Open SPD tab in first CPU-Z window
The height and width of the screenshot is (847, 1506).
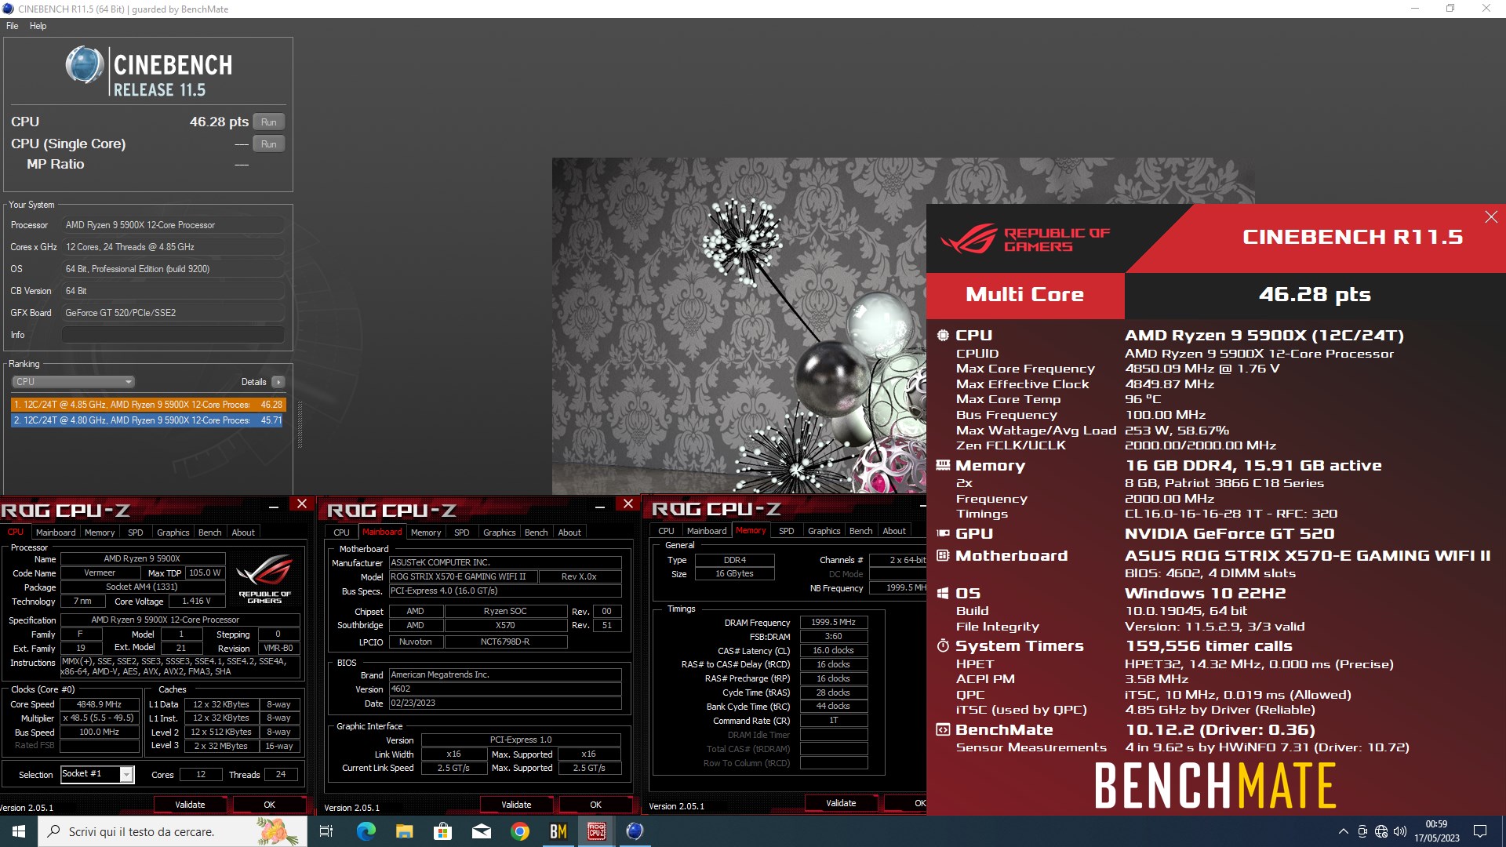tap(136, 533)
